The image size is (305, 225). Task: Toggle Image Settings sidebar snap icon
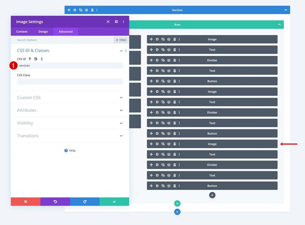tap(116, 21)
